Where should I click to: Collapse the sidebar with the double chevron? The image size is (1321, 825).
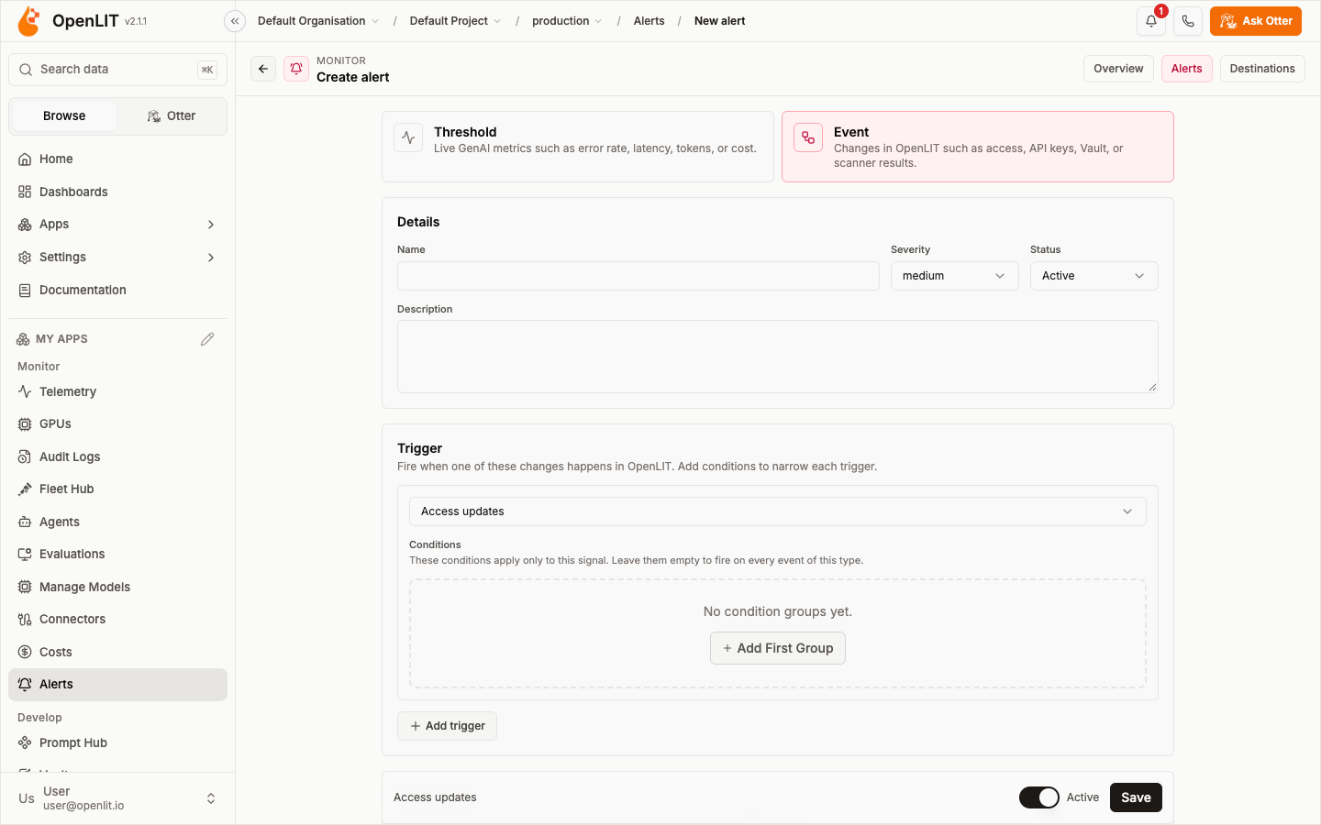(x=235, y=21)
